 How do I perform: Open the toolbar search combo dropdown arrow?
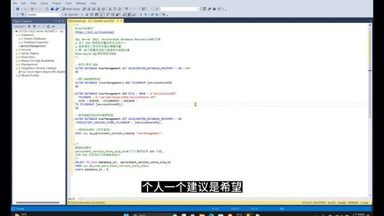(x=198, y=9)
